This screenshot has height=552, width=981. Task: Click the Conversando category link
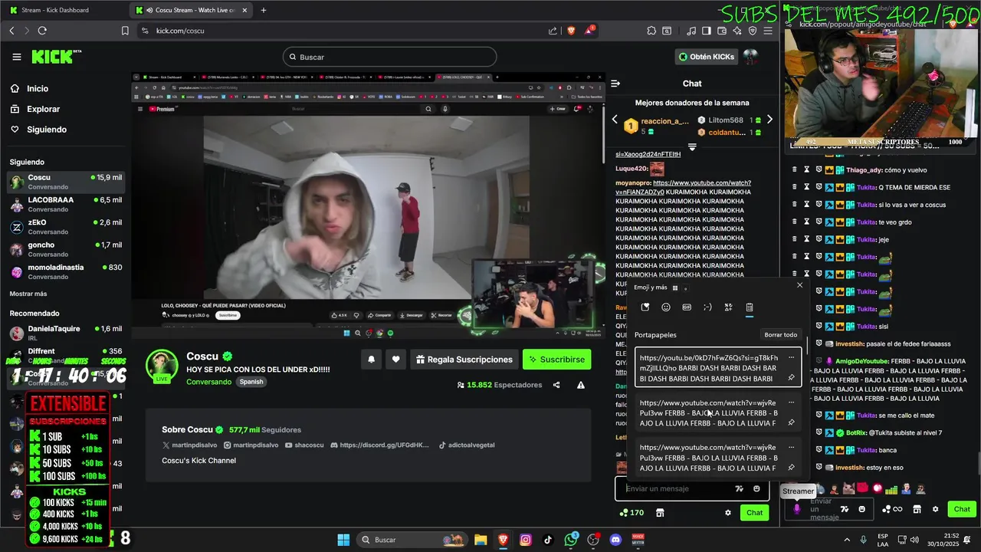pos(208,382)
